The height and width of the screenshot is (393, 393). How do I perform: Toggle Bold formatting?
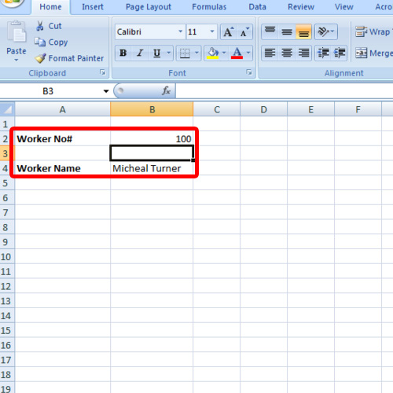point(123,53)
